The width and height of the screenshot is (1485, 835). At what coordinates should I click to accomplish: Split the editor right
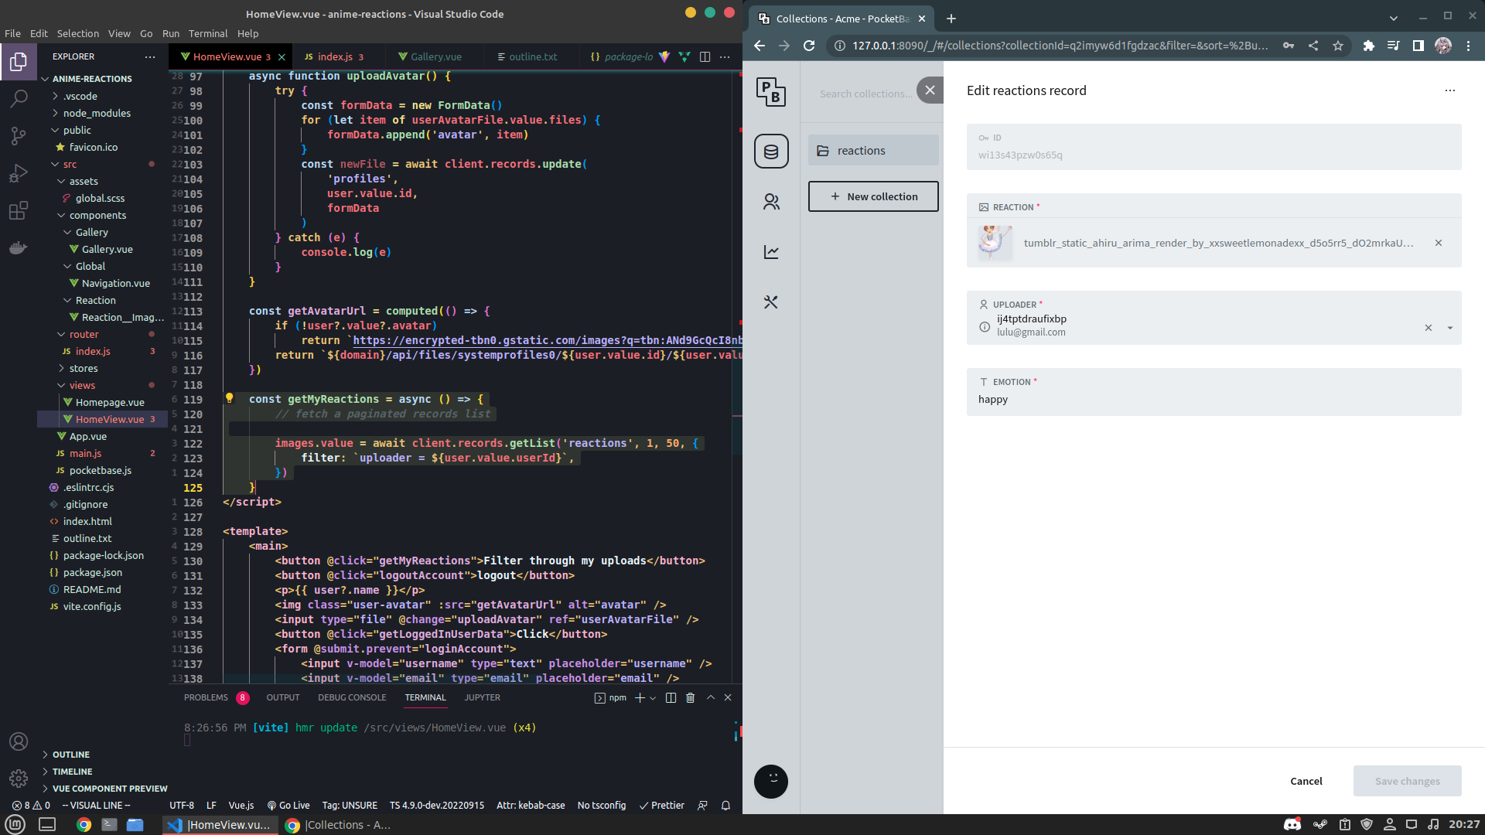coord(705,56)
